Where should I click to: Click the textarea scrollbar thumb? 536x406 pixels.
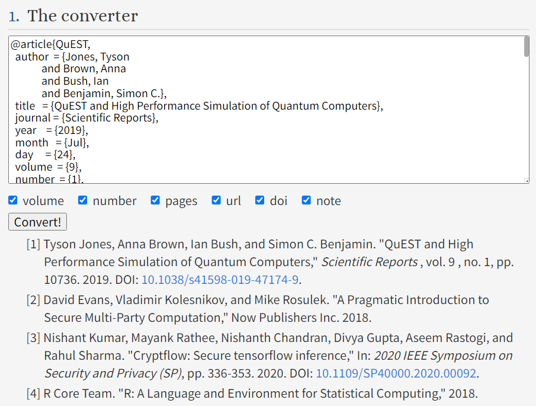[x=526, y=47]
